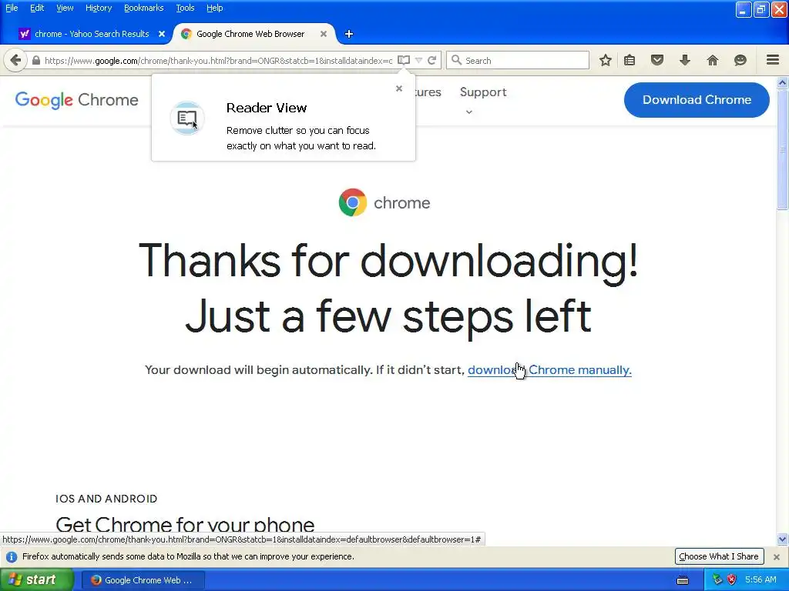The width and height of the screenshot is (789, 591).
Task: Open the File menu
Action: pos(12,8)
